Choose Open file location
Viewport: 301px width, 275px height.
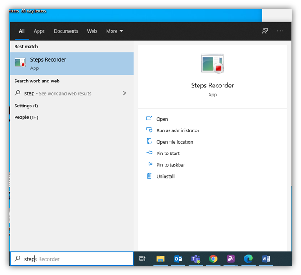pyautogui.click(x=175, y=142)
